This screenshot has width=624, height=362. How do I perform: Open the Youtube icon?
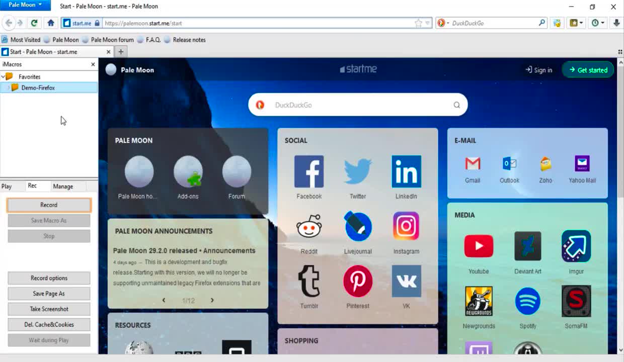point(479,246)
